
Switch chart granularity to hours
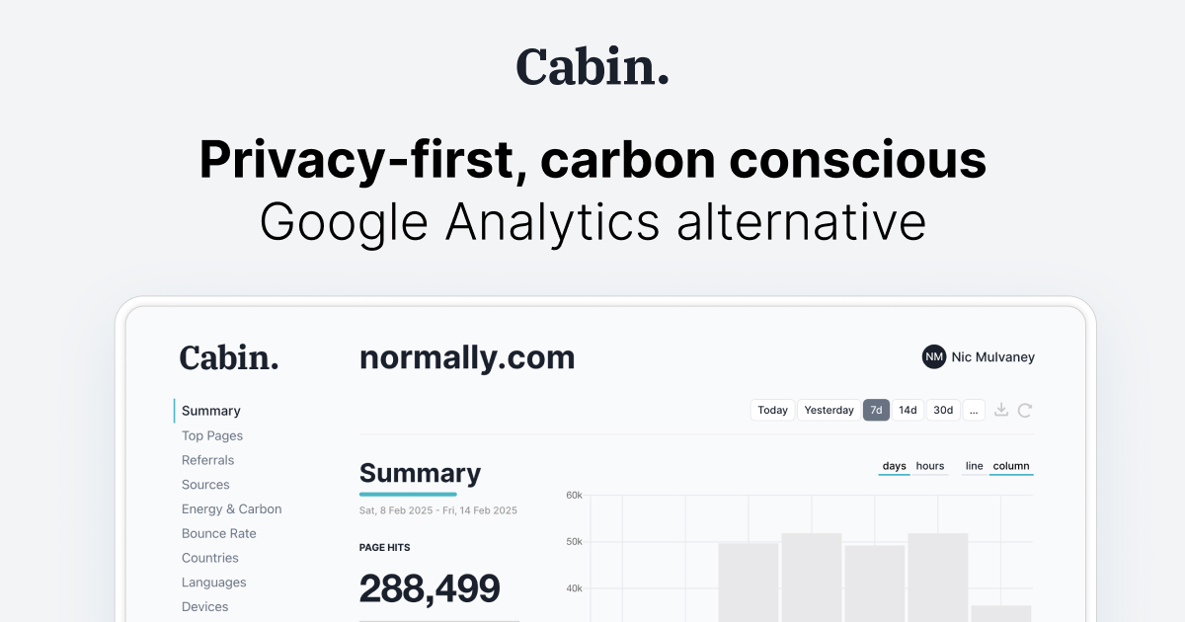[x=930, y=466]
